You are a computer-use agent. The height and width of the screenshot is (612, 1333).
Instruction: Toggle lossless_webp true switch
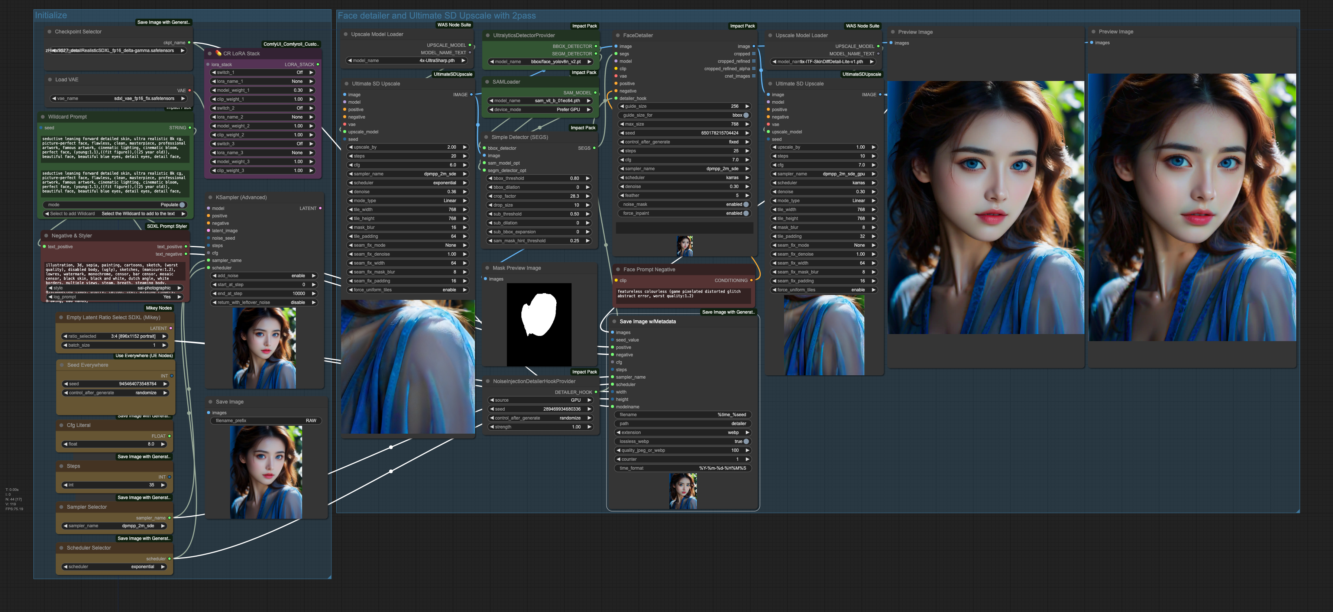coord(746,442)
